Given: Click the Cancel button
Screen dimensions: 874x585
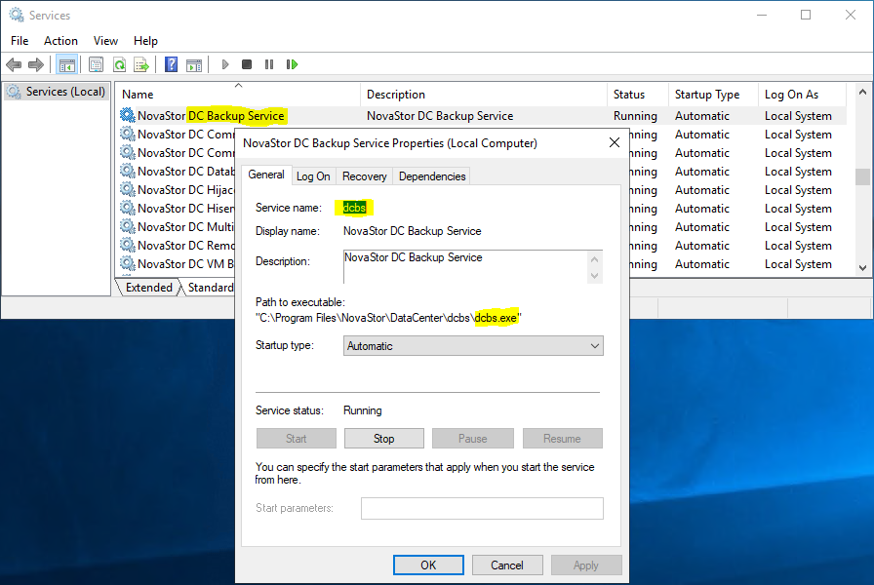Looking at the screenshot, I should pyautogui.click(x=507, y=565).
